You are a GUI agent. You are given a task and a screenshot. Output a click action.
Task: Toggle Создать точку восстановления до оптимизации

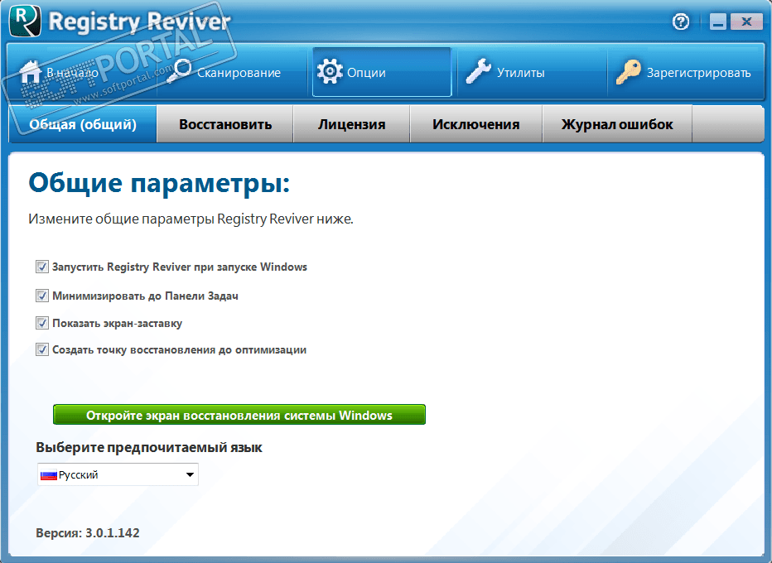pos(42,350)
